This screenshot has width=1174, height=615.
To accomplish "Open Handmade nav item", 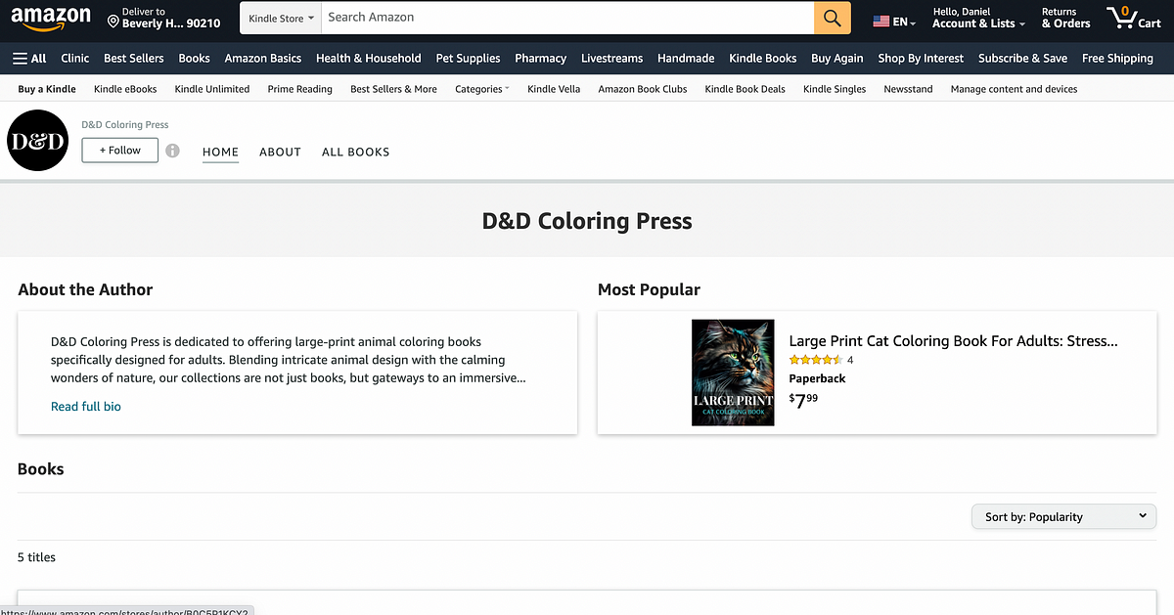I will (x=686, y=59).
